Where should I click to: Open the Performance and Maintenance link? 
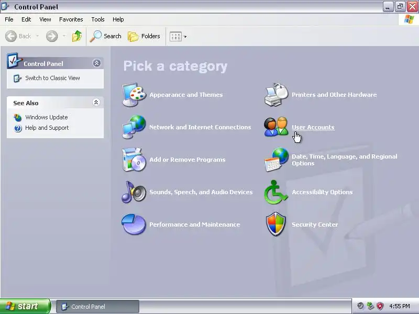[194, 225]
